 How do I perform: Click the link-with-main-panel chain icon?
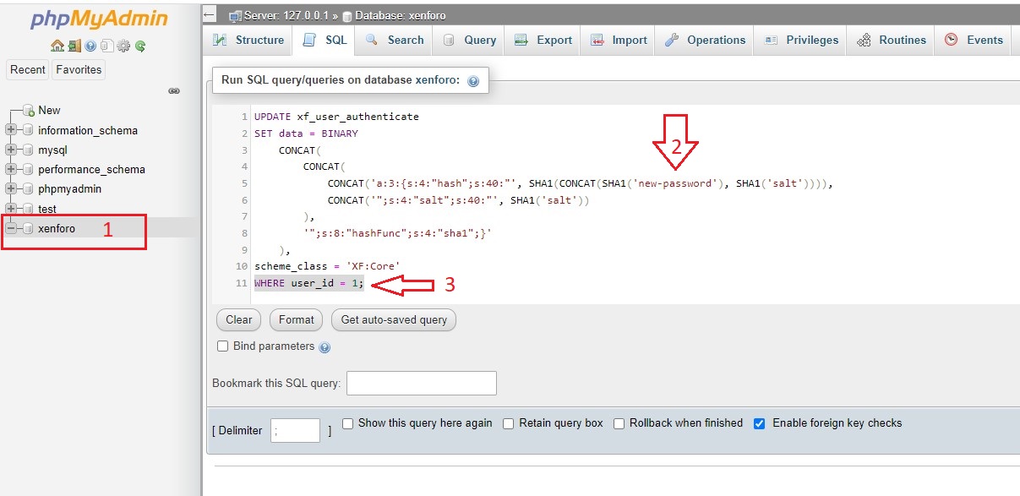tap(174, 90)
